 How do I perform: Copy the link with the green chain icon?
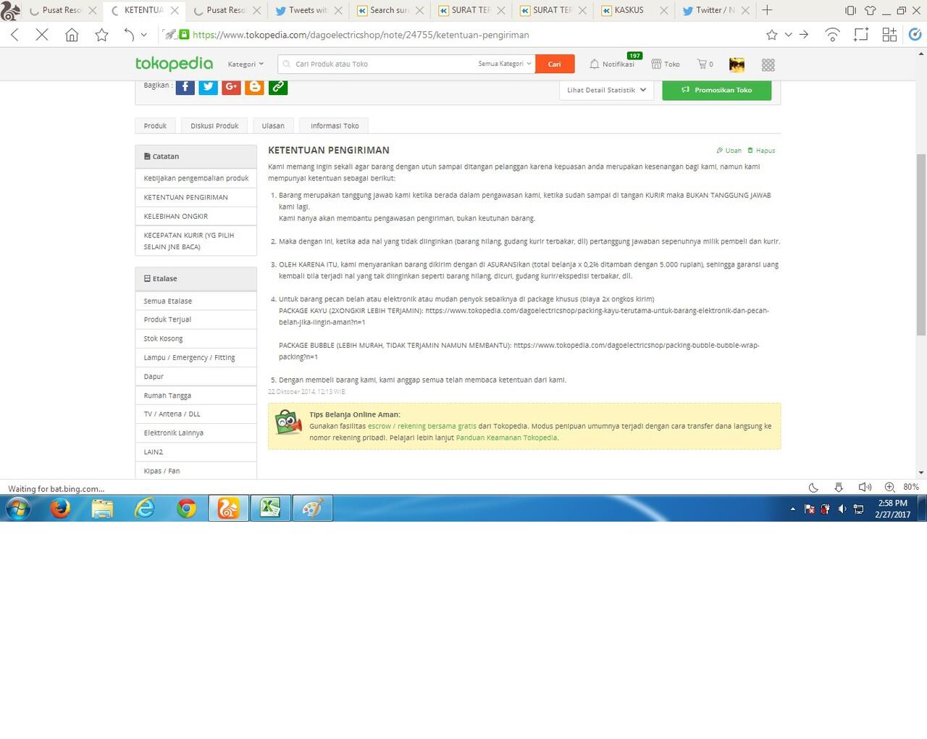tap(278, 87)
